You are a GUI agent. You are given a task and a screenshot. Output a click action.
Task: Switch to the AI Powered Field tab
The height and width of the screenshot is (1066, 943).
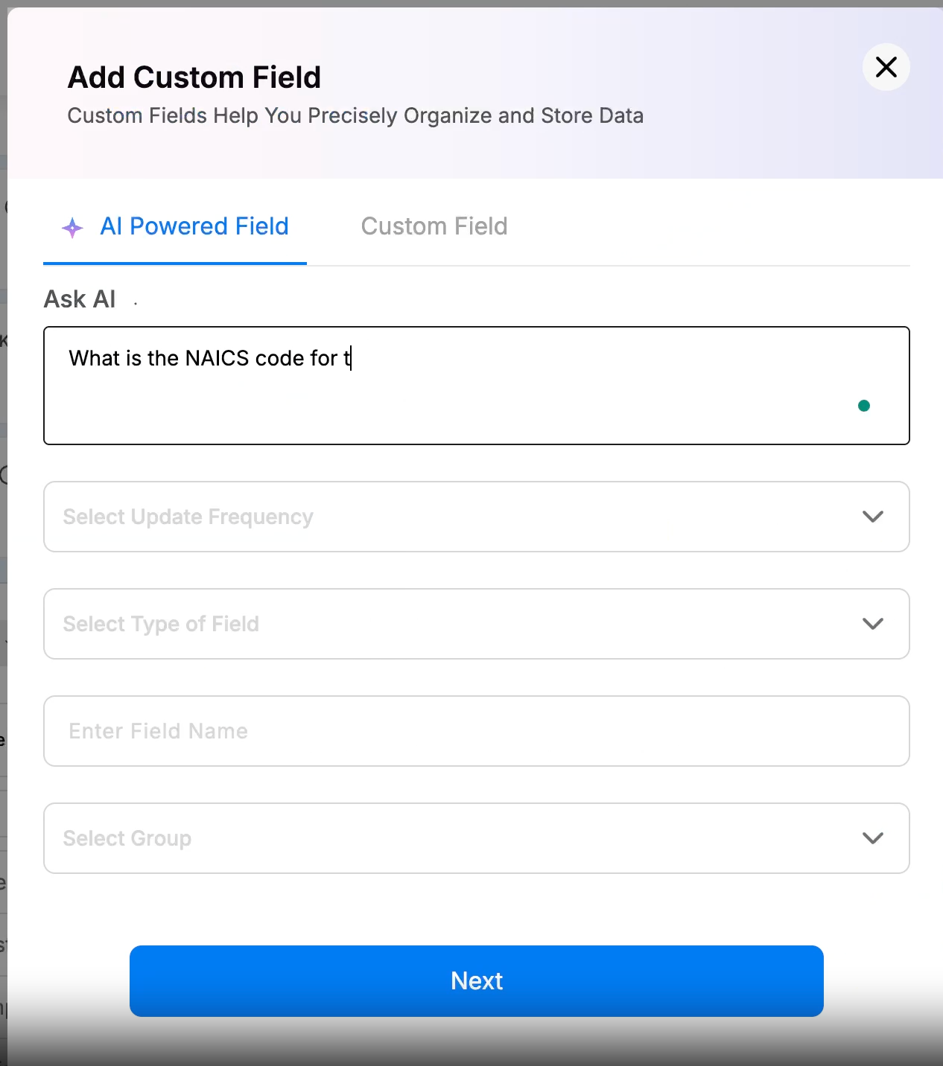[x=175, y=226]
